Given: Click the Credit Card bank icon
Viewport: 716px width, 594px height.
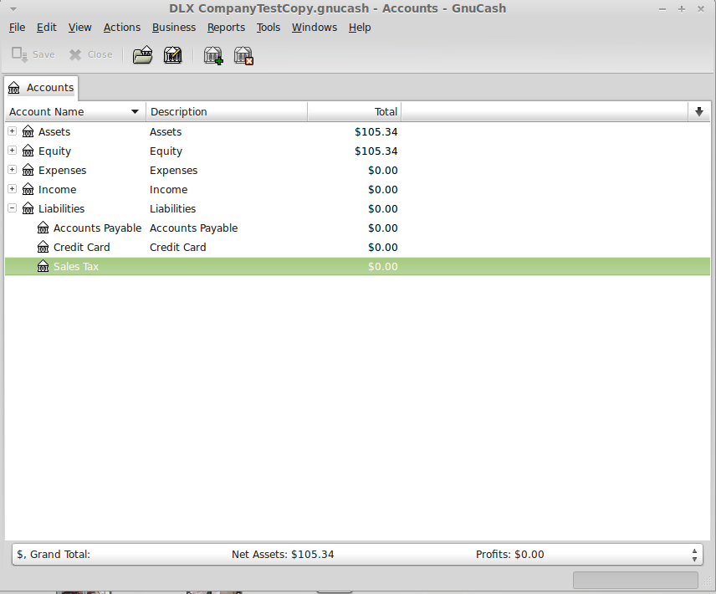Looking at the screenshot, I should [x=43, y=247].
